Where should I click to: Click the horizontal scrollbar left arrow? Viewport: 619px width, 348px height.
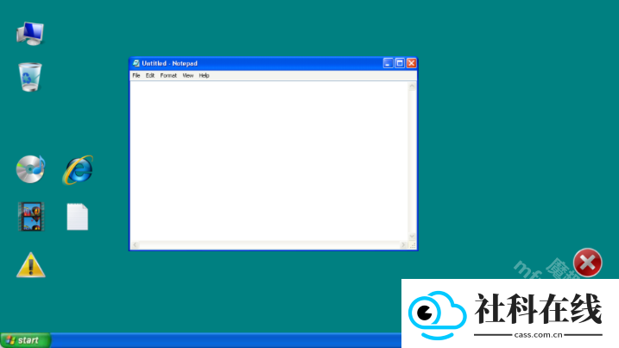(135, 245)
